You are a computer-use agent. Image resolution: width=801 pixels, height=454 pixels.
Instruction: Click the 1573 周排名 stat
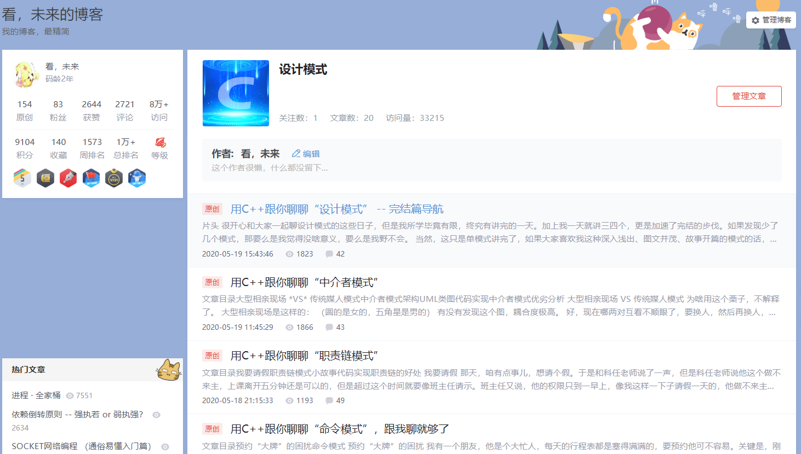(92, 148)
